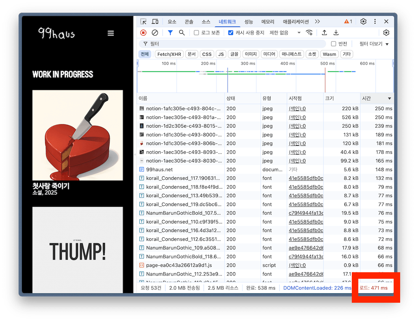Open DevTools settings gear
416x321 pixels.
click(363, 22)
